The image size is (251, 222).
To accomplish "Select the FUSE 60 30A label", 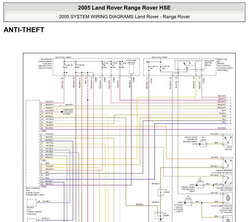I will coord(105,65).
